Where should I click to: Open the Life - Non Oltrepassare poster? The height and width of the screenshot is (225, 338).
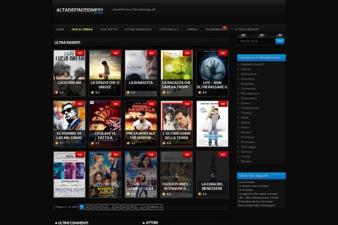212,73
